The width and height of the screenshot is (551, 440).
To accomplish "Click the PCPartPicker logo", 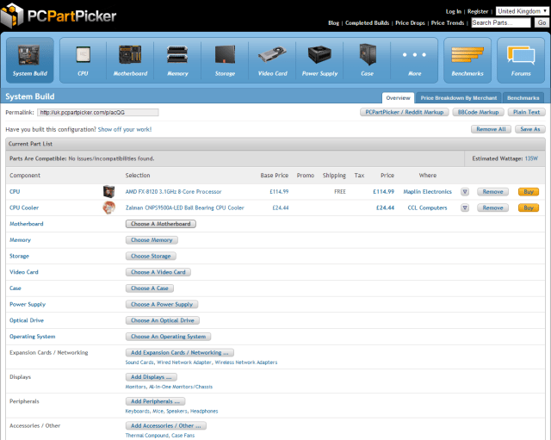I will tap(59, 15).
